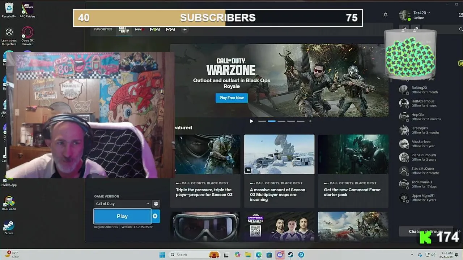This screenshot has height=260, width=463.
Task: Open the Steam desktop shortcut
Action: pyautogui.click(x=9, y=227)
